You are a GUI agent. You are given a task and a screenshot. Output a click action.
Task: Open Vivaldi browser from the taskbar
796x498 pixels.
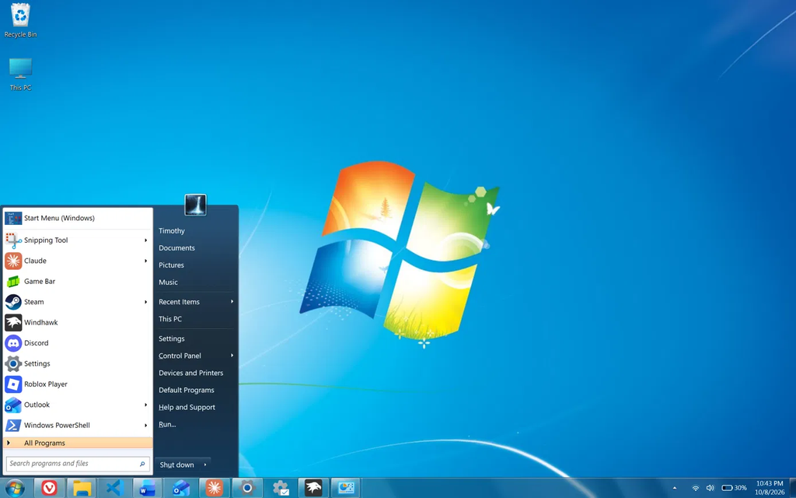tap(49, 489)
